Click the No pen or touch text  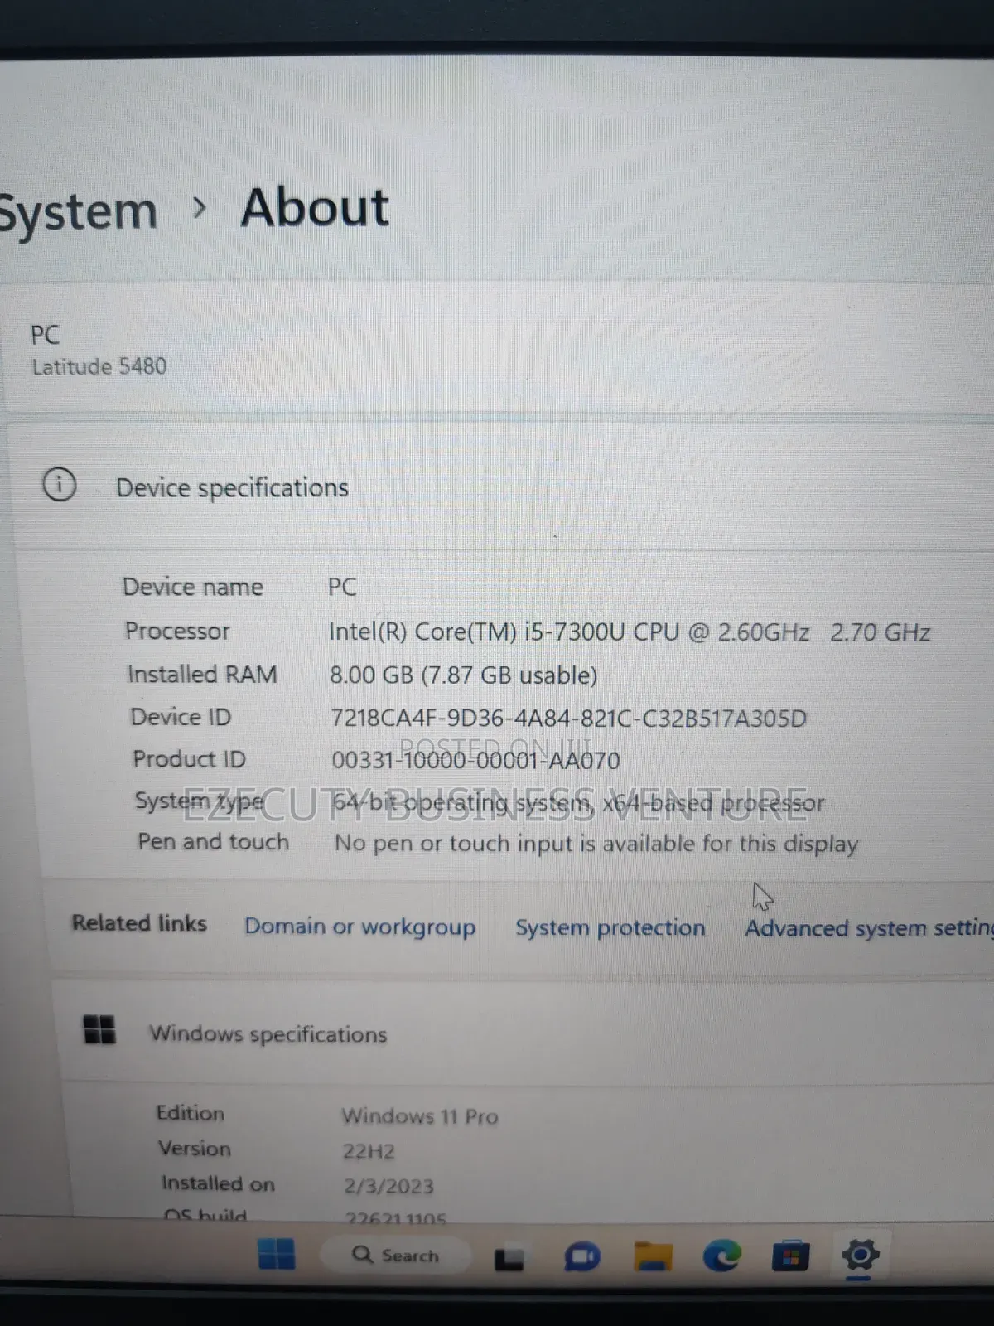pyautogui.click(x=596, y=844)
